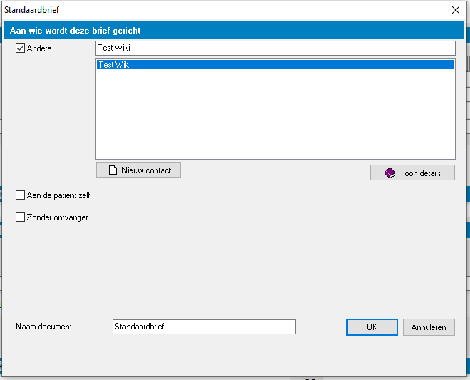The image size is (470, 380).
Task: Click the purple book icon on 'Toon details'
Action: pos(390,173)
